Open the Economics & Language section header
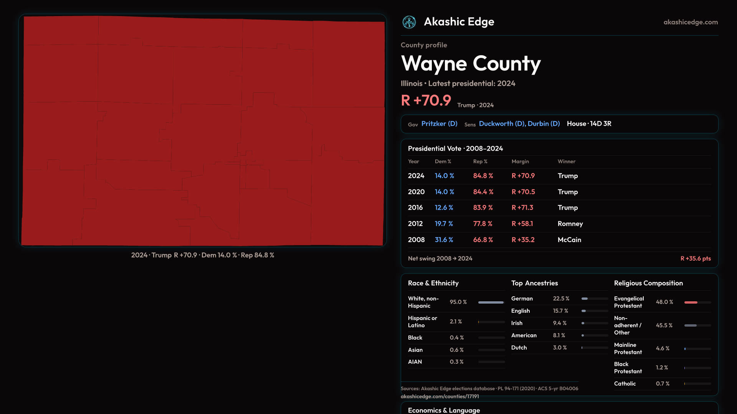The image size is (737, 414). (x=444, y=410)
